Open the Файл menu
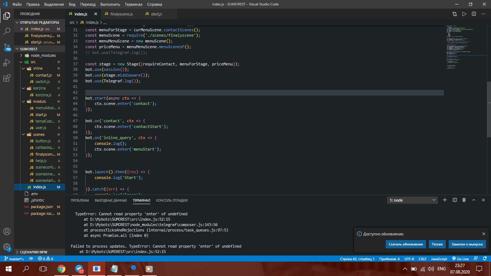This screenshot has width=491, height=276. pyautogui.click(x=16, y=4)
